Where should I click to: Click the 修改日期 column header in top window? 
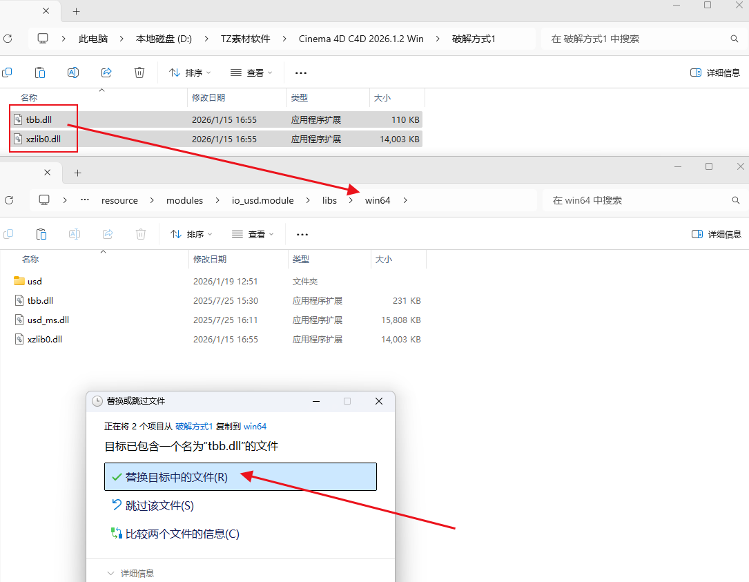208,98
